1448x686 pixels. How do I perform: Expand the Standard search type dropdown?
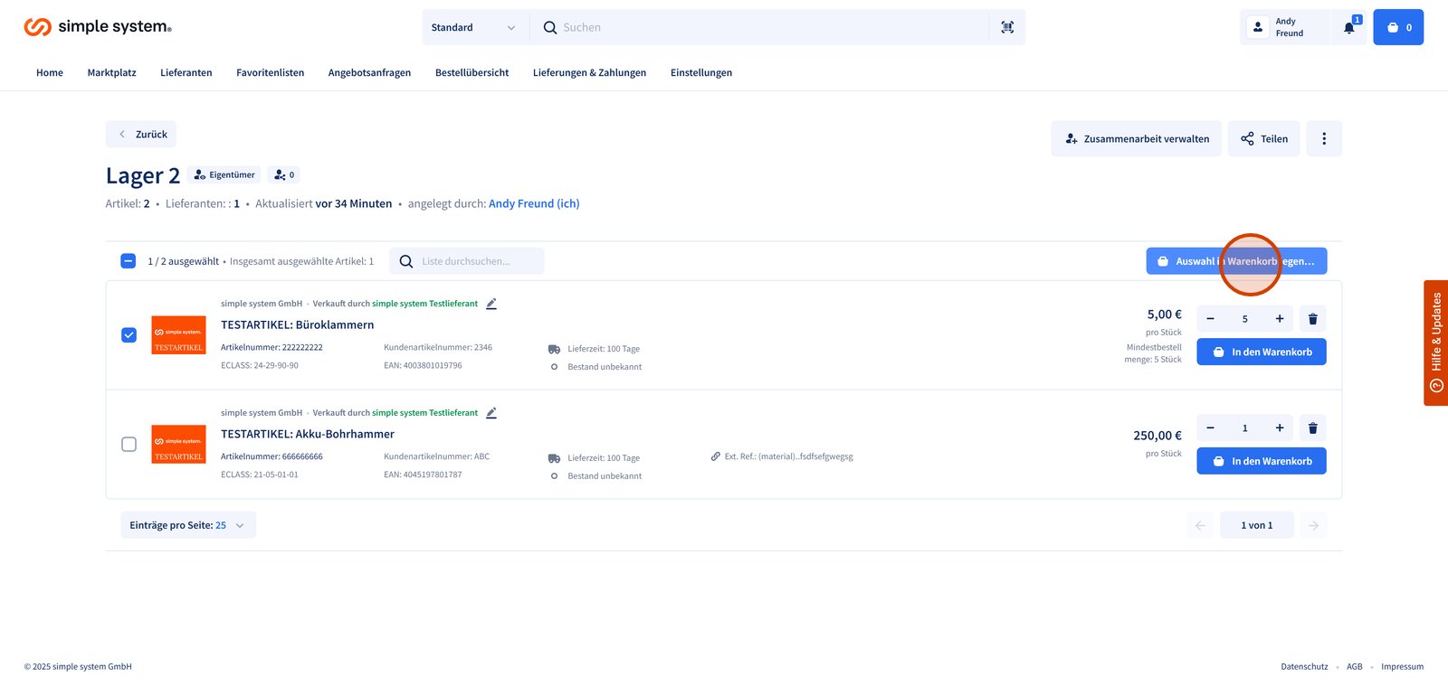[473, 28]
